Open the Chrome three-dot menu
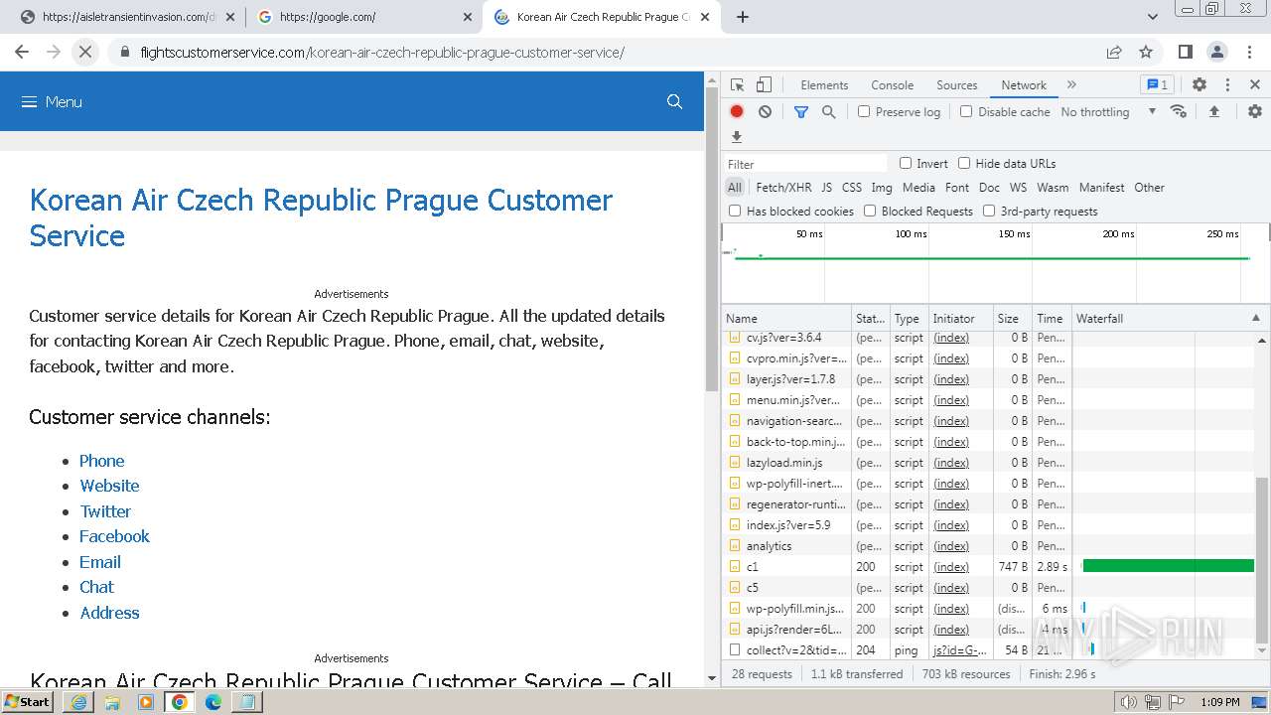1271x715 pixels. (x=1249, y=52)
